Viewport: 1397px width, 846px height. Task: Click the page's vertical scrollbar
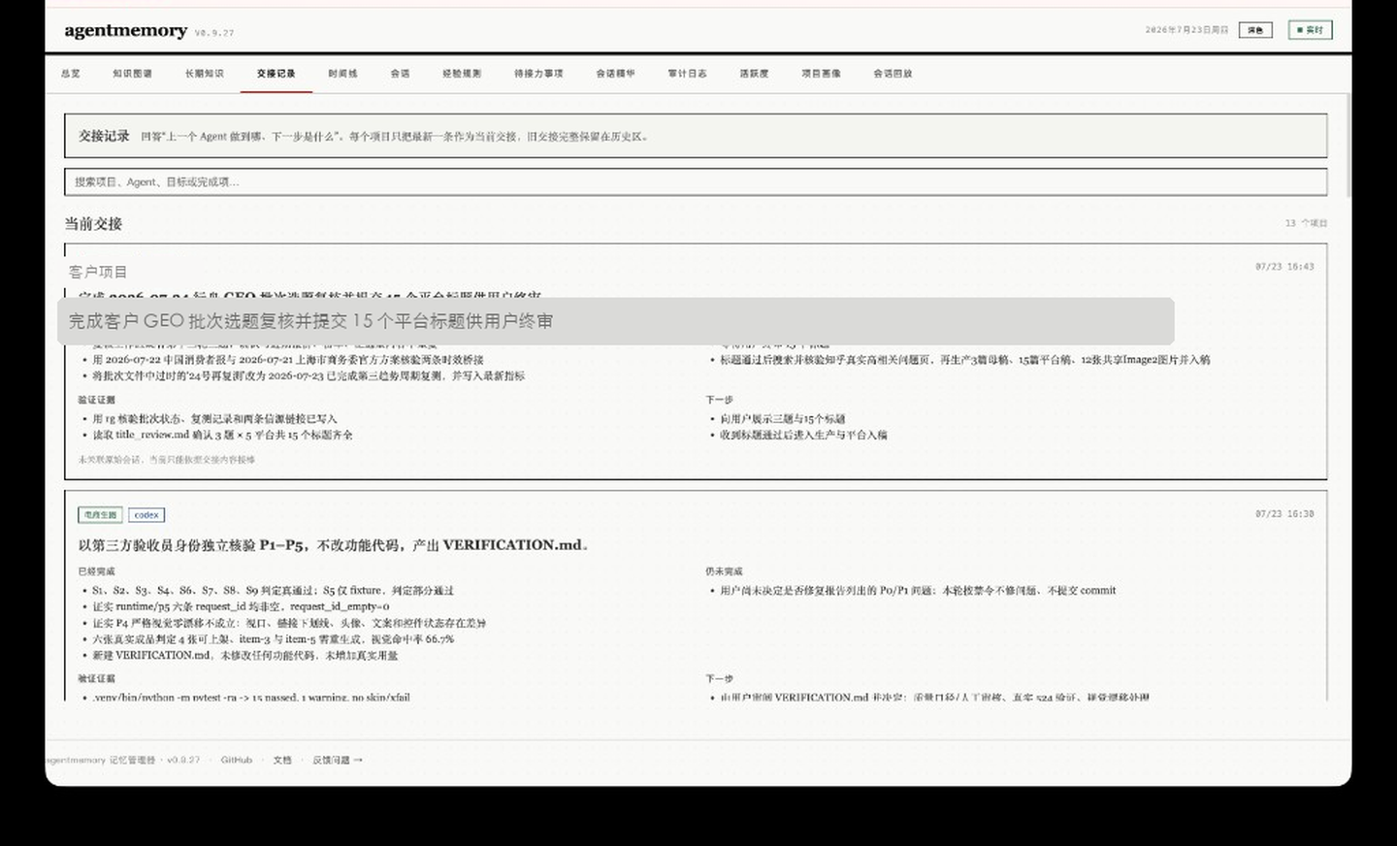pyautogui.click(x=1348, y=146)
